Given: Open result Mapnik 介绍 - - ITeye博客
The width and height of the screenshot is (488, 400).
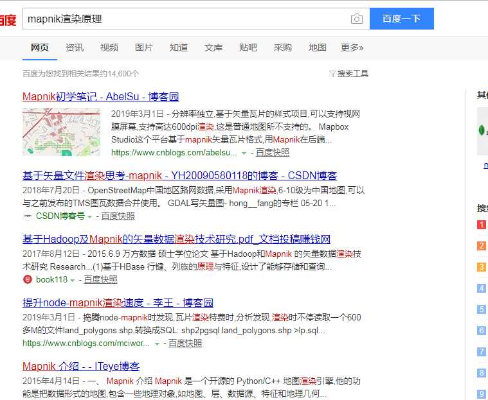Looking at the screenshot, I should [81, 367].
